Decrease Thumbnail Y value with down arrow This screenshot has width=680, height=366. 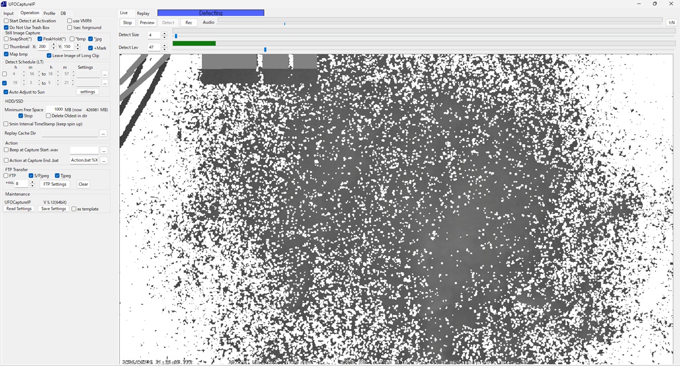pyautogui.click(x=77, y=49)
